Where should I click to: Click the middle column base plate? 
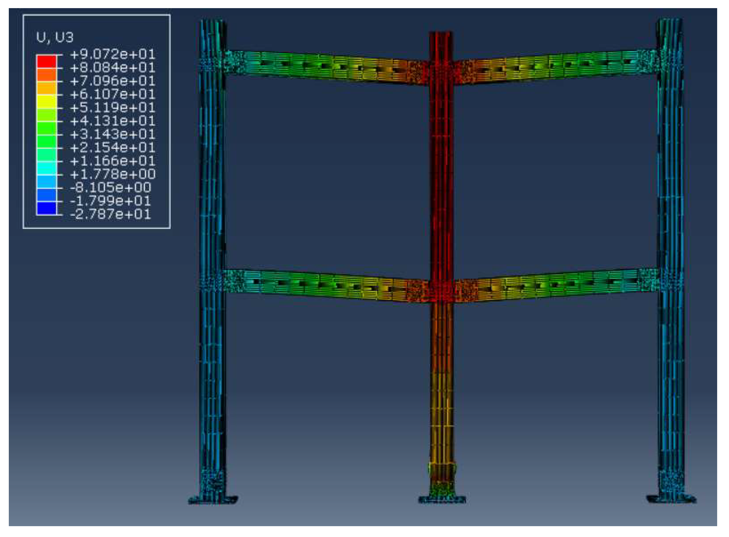pos(442,499)
